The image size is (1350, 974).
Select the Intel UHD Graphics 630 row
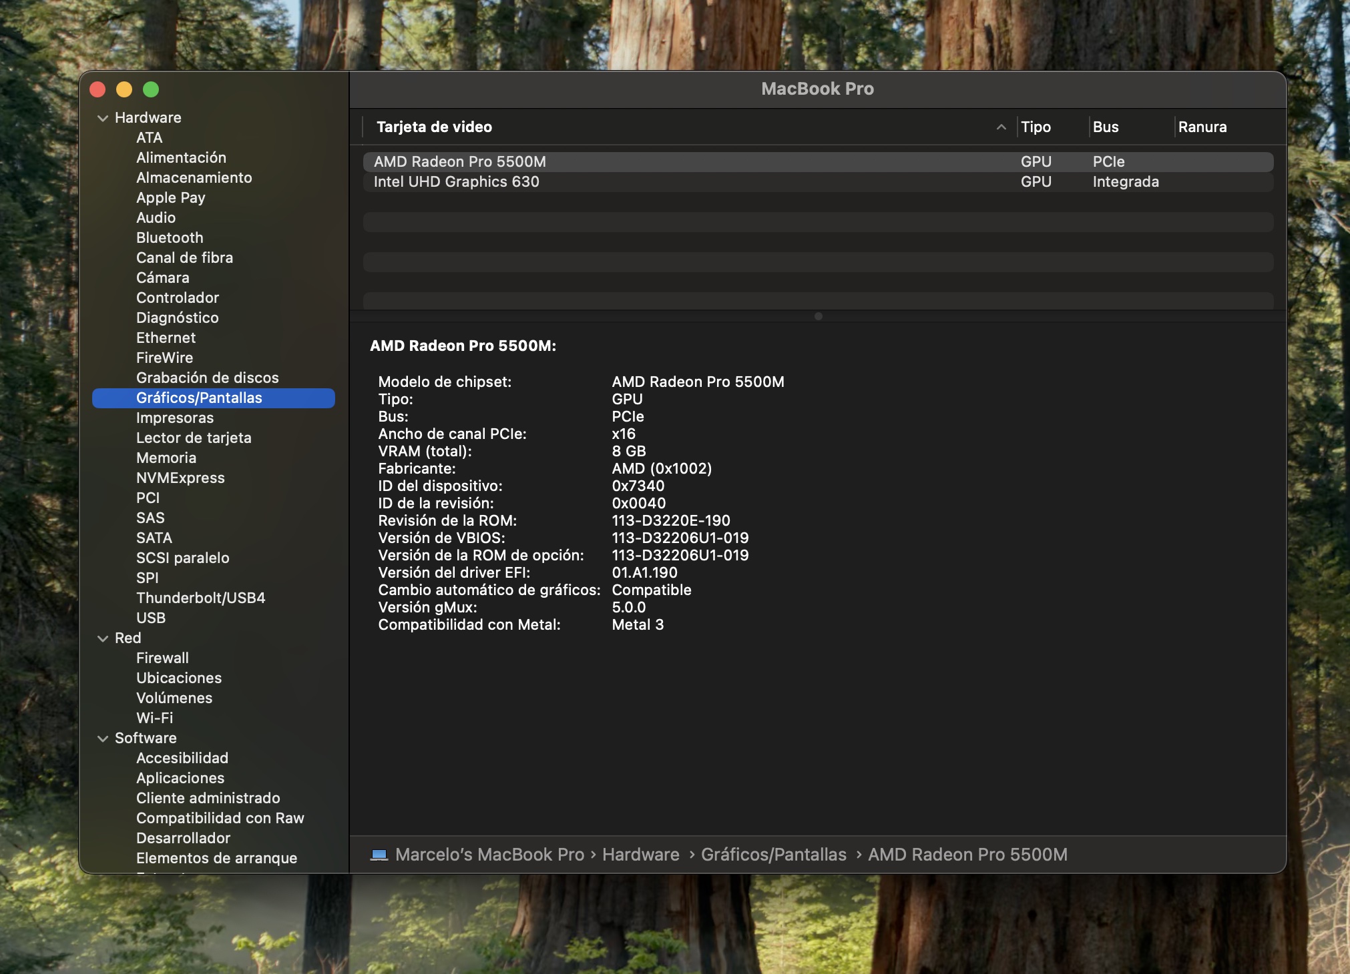tap(457, 181)
